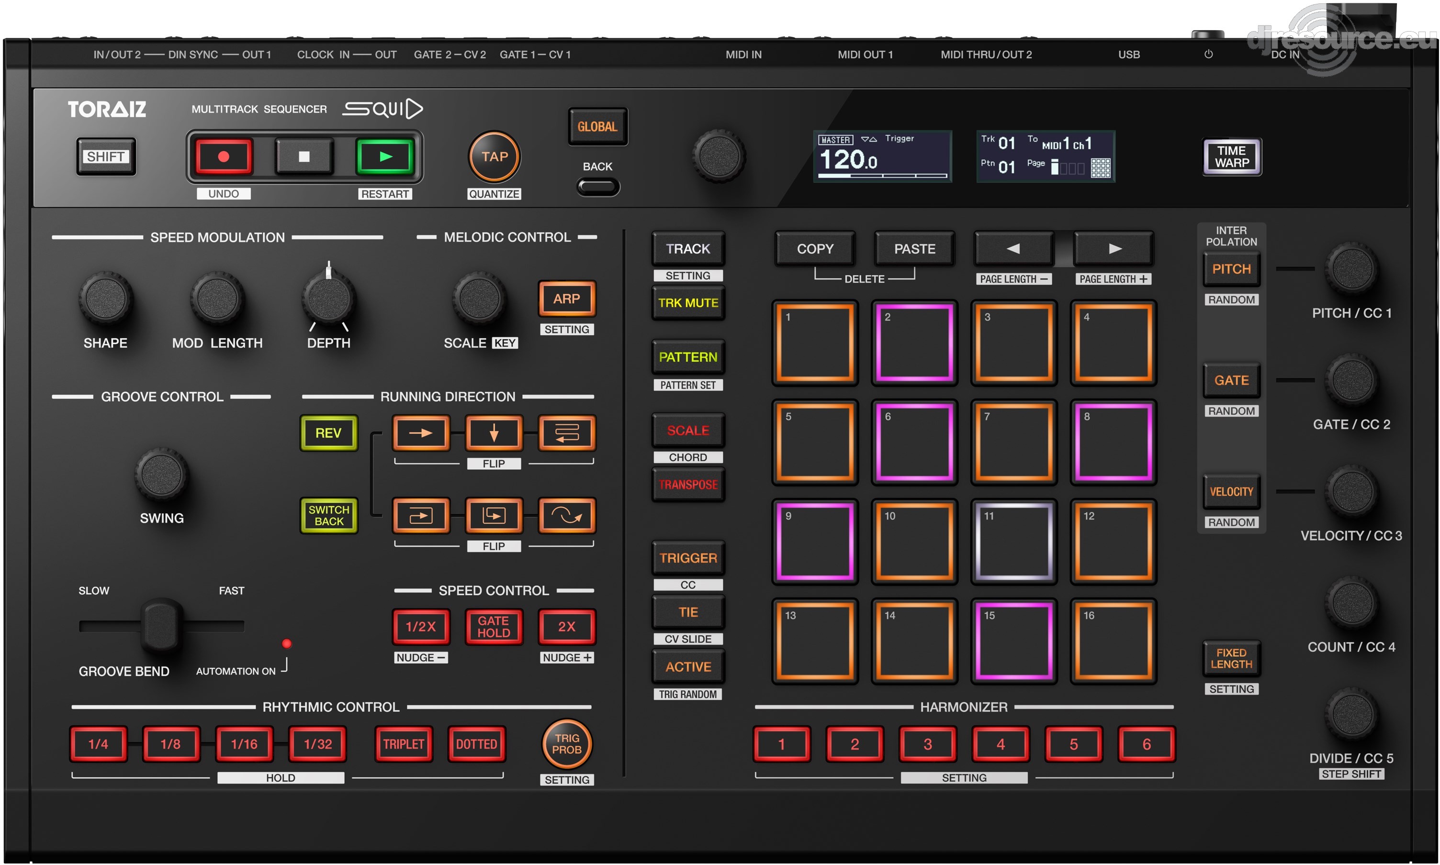Click the GATE / CC 2 knob
The width and height of the screenshot is (1440, 865).
coord(1351,380)
